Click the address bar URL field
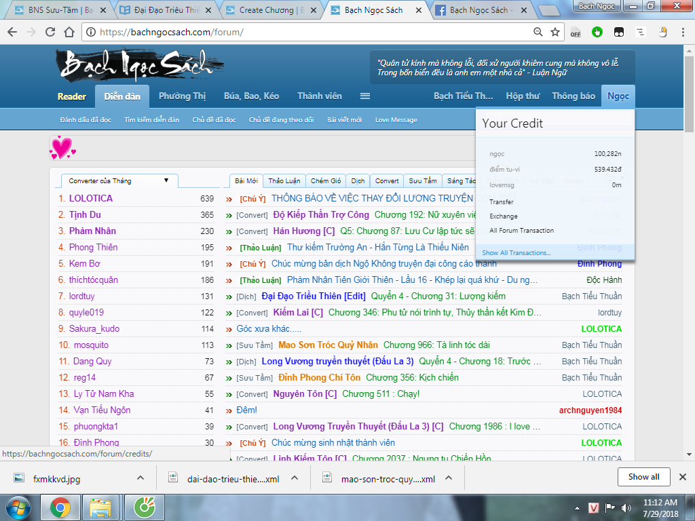 pos(305,32)
